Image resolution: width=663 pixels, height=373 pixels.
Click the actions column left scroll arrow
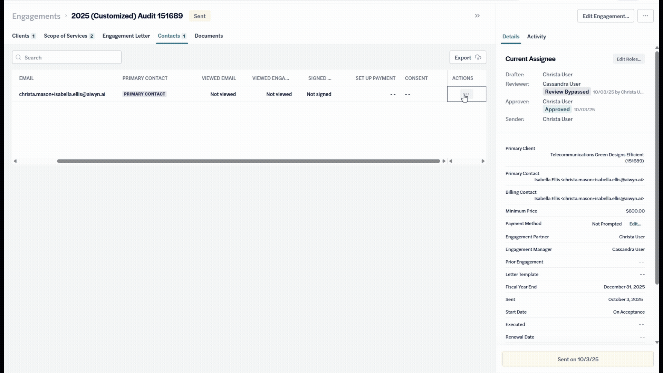451,161
